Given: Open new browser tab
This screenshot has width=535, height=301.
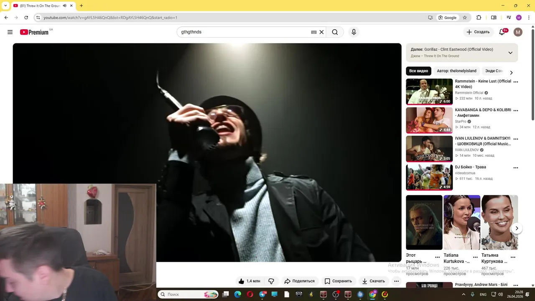Looking at the screenshot, I should (x=81, y=6).
